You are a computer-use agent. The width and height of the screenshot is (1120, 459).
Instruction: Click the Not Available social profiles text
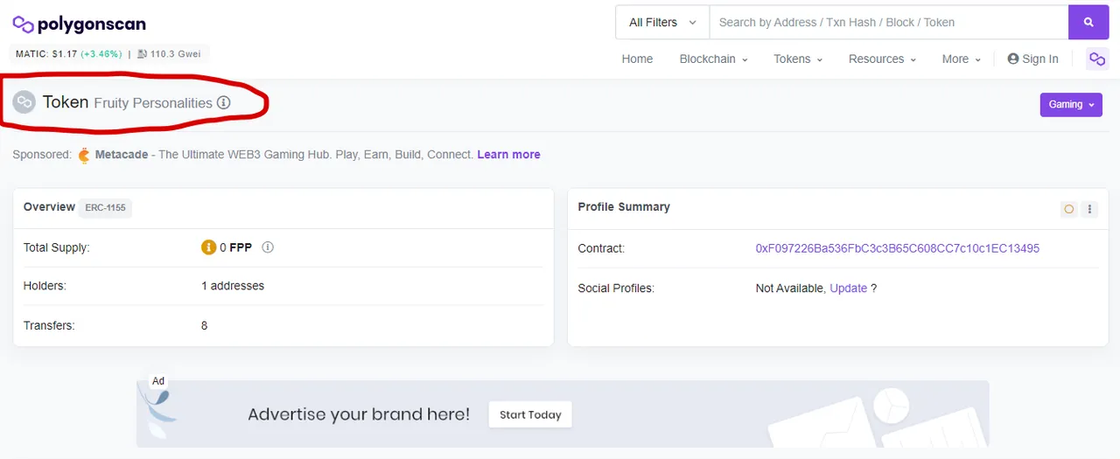(x=790, y=288)
